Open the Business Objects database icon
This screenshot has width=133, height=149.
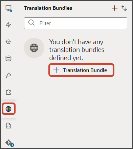(8, 58)
